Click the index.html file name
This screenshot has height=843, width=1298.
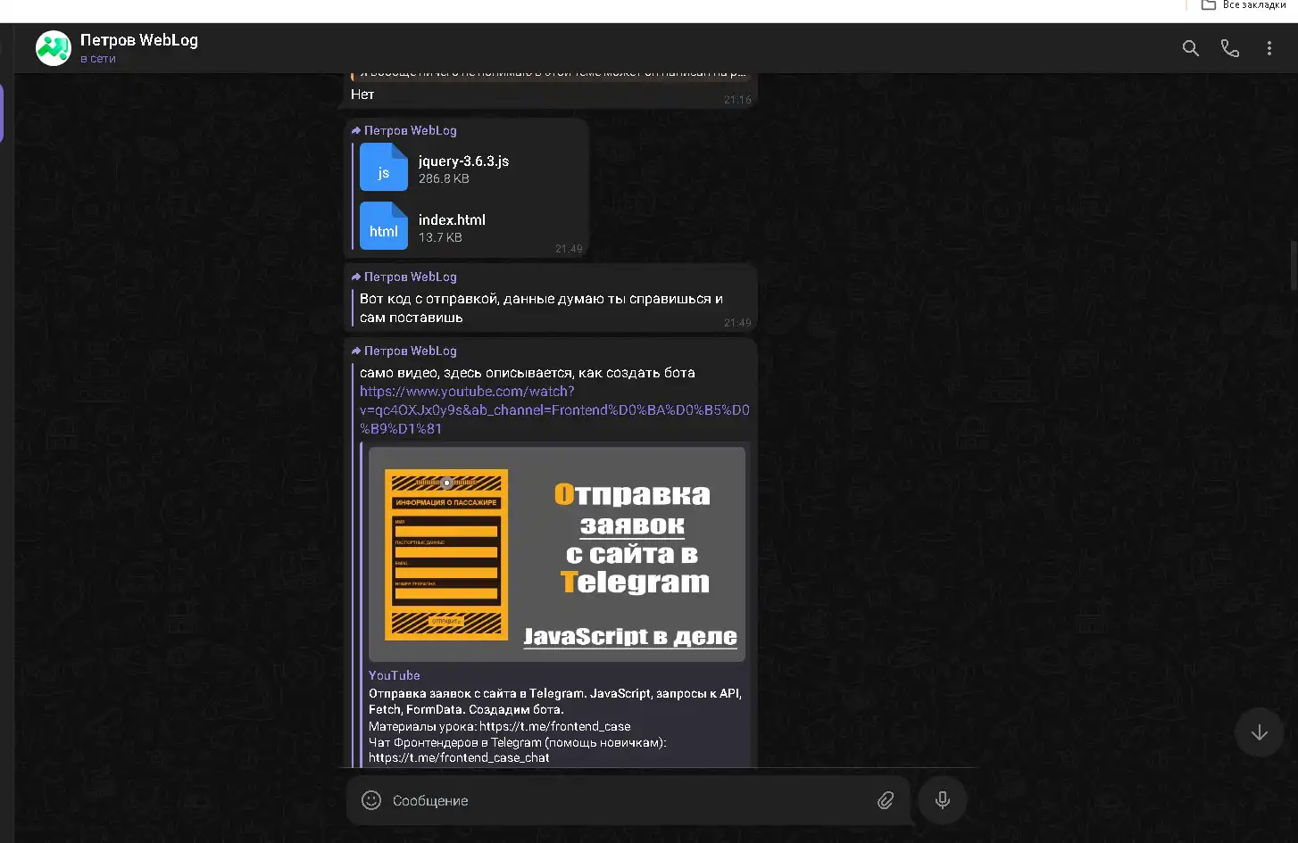452,219
